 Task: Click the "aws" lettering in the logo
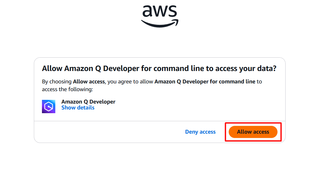tap(160, 11)
